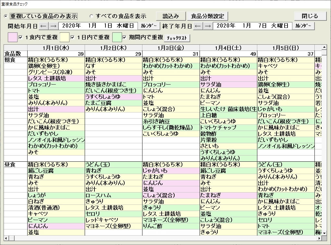Select さといも cell
This screenshot has height=245, width=331.
(228, 146)
